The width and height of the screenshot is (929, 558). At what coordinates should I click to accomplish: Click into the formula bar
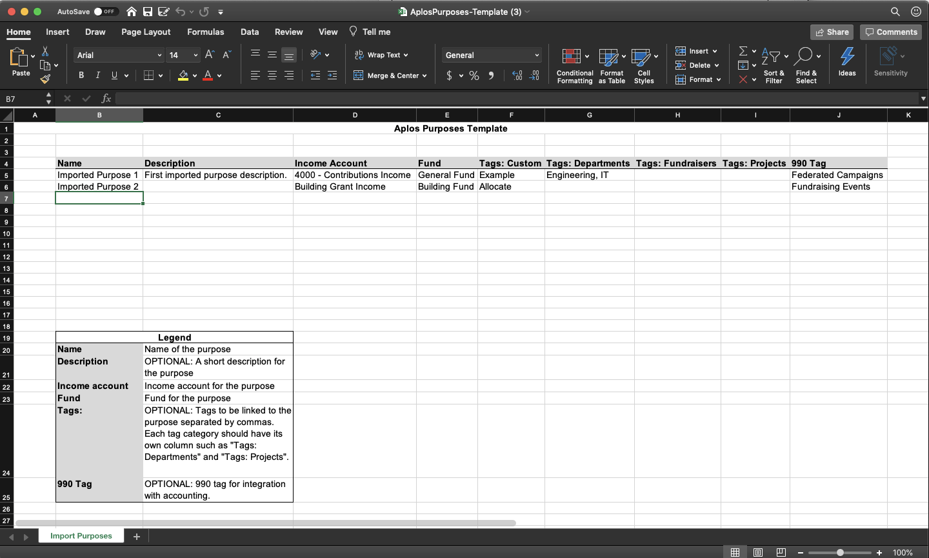pos(517,99)
